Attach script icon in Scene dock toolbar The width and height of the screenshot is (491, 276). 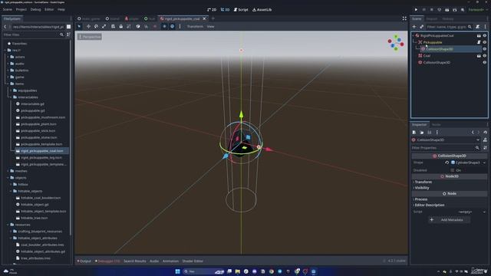477,27
